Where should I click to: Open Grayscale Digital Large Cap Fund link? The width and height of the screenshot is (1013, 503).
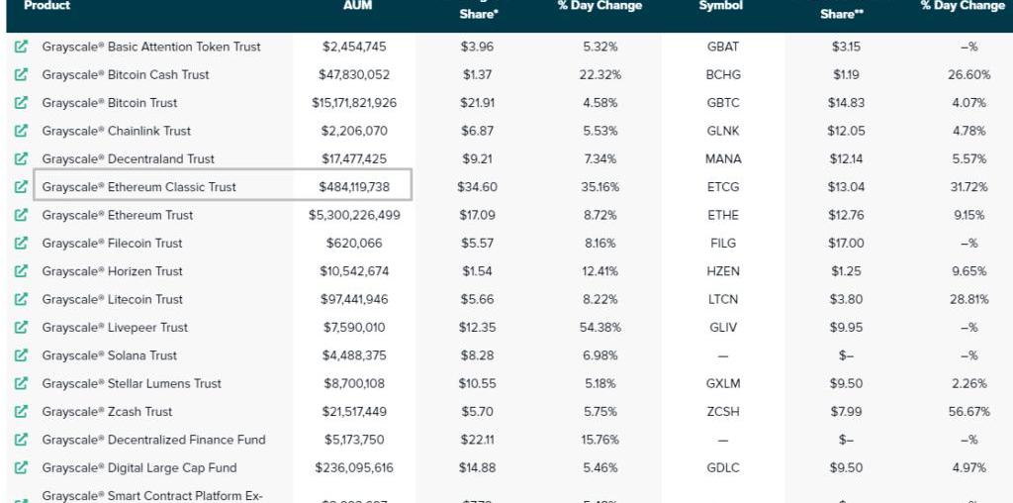click(138, 467)
